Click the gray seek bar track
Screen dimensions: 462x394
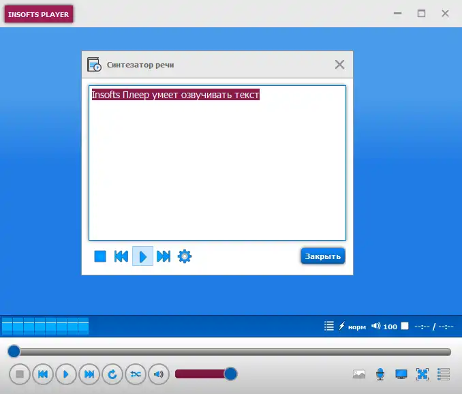tap(233, 352)
